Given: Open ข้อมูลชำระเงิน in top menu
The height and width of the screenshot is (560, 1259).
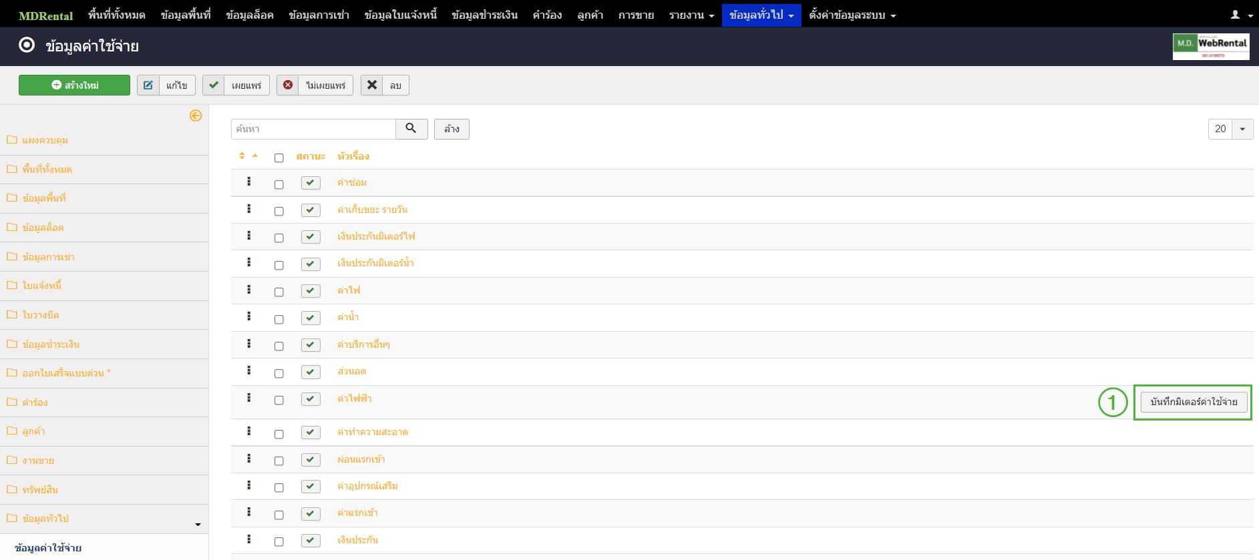Looking at the screenshot, I should [484, 15].
